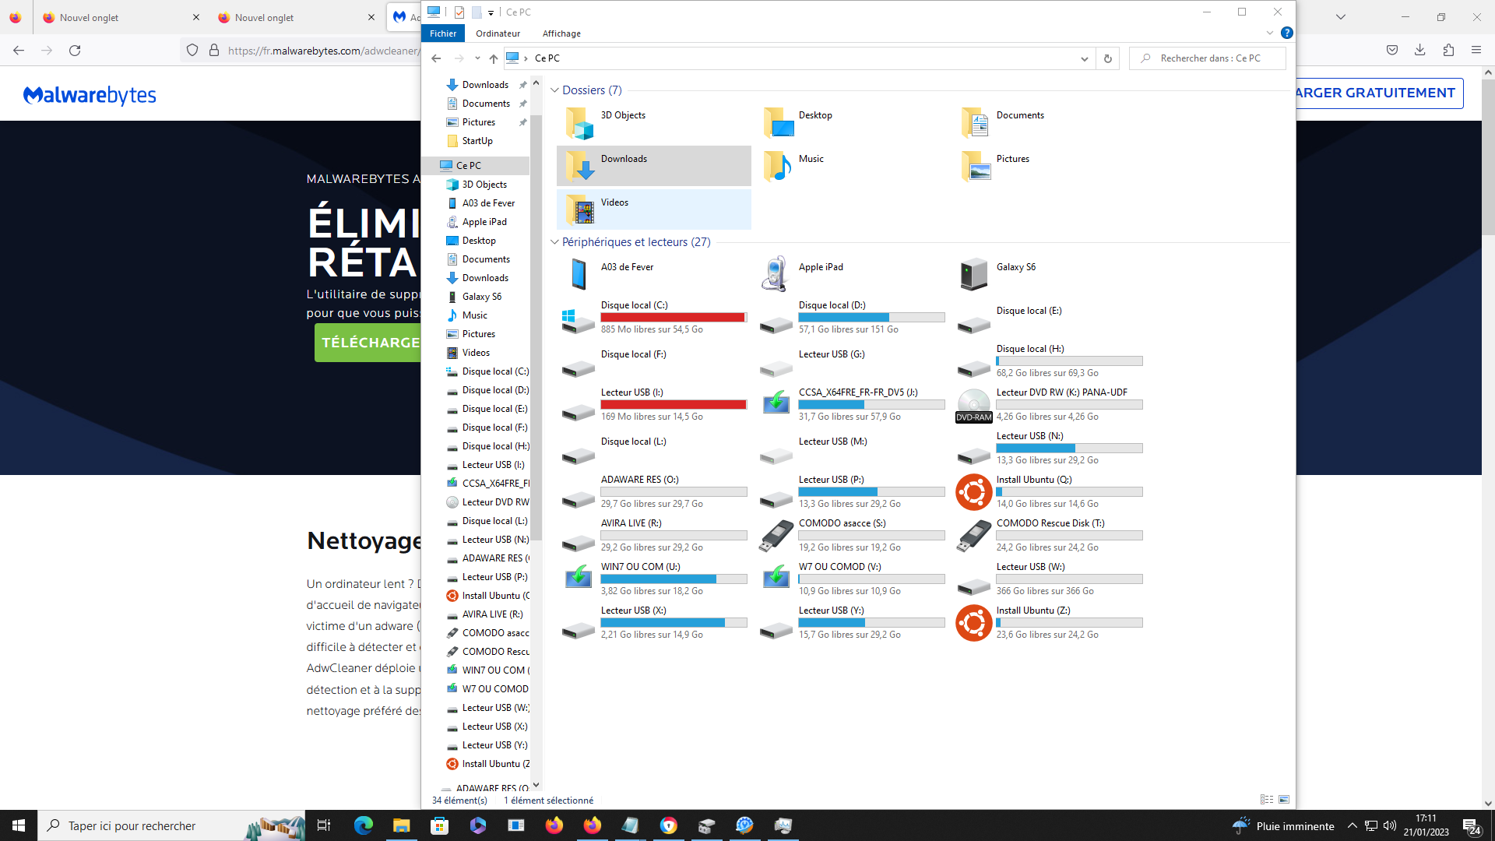Open Pluie imminente weather widget
This screenshot has height=841, width=1495.
[1283, 826]
